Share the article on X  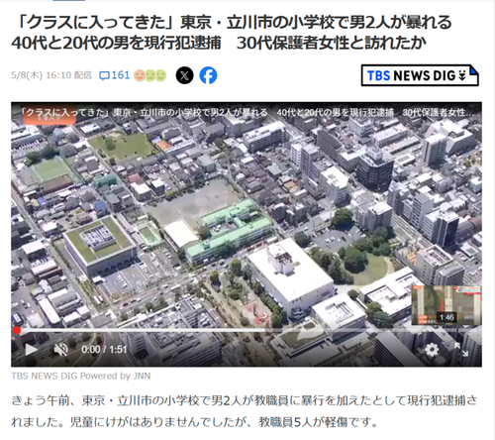[x=184, y=75]
